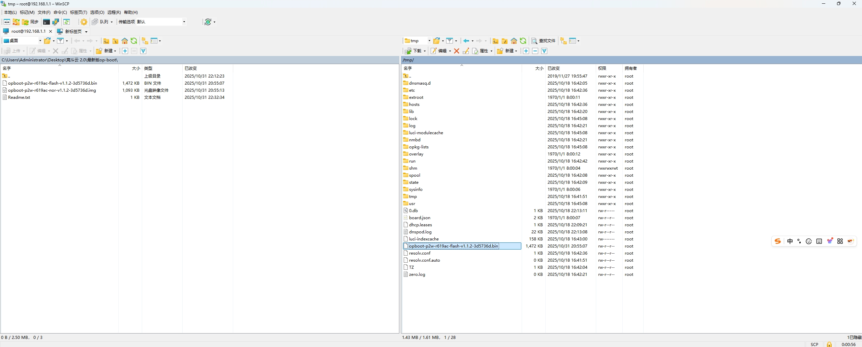This screenshot has width=862, height=347.
Task: Open the 命令(C) menu
Action: (x=60, y=12)
